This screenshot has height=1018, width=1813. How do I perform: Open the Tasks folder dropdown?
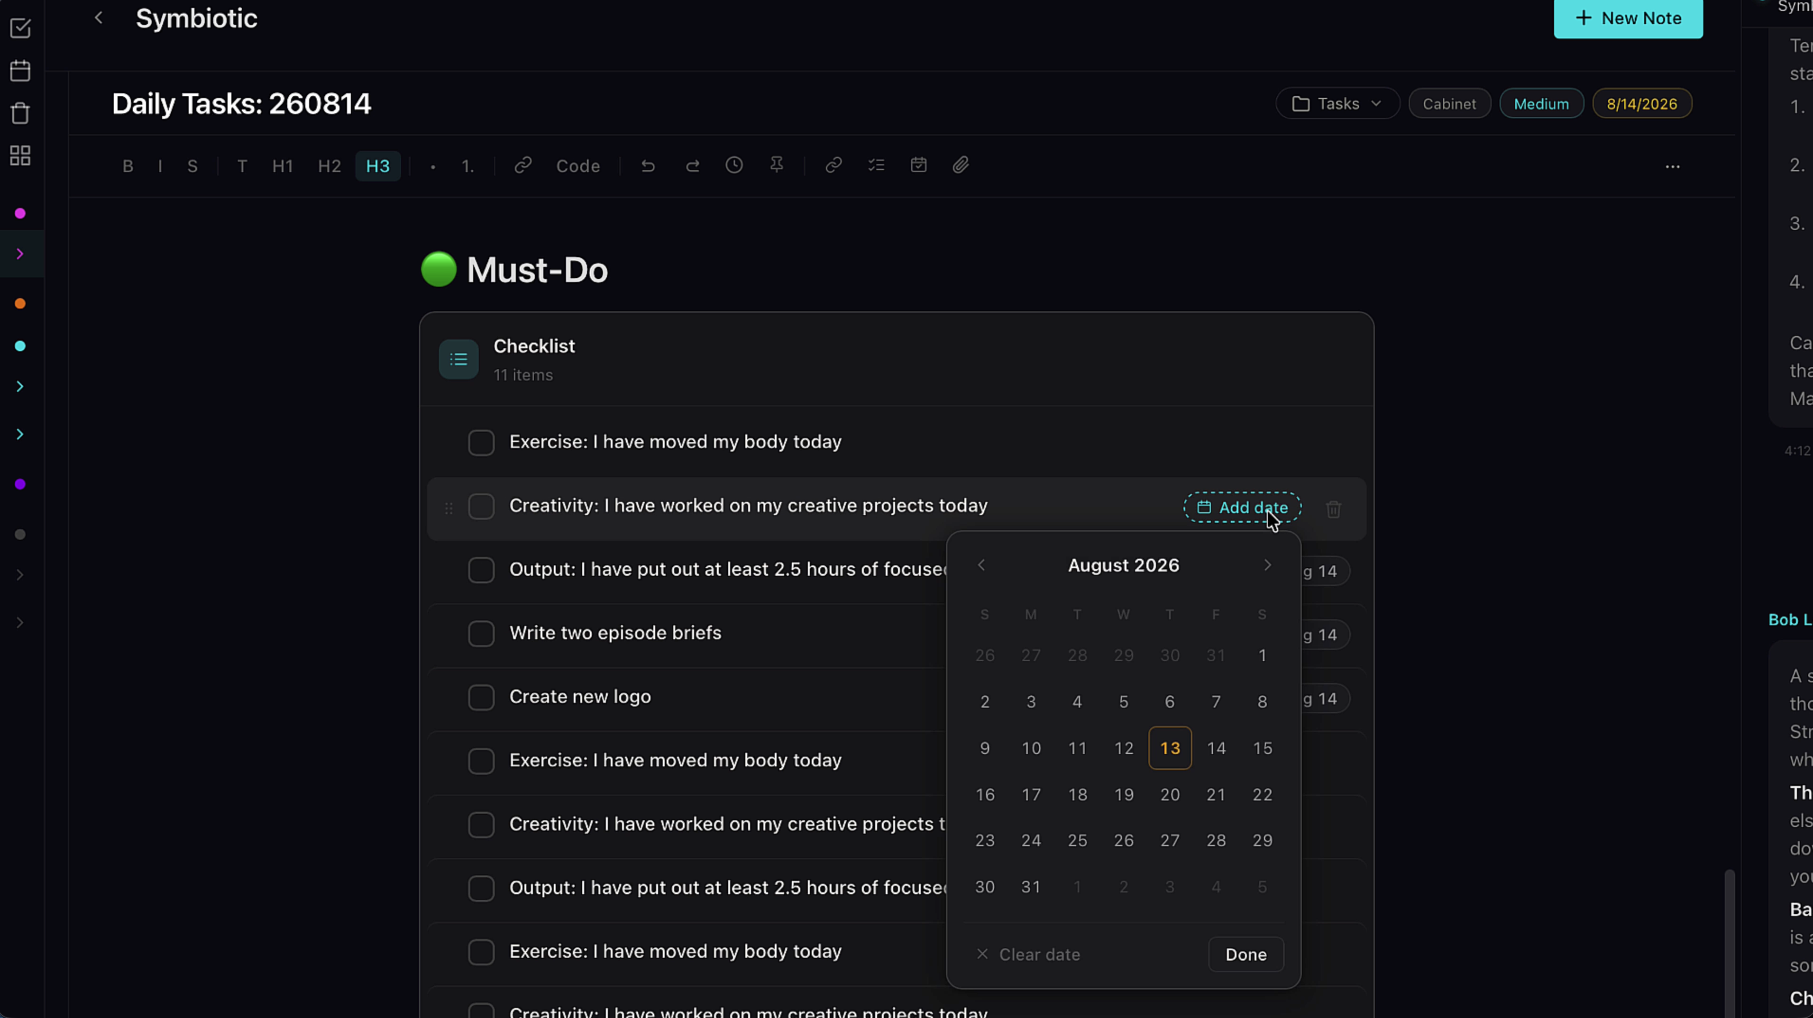1337,103
